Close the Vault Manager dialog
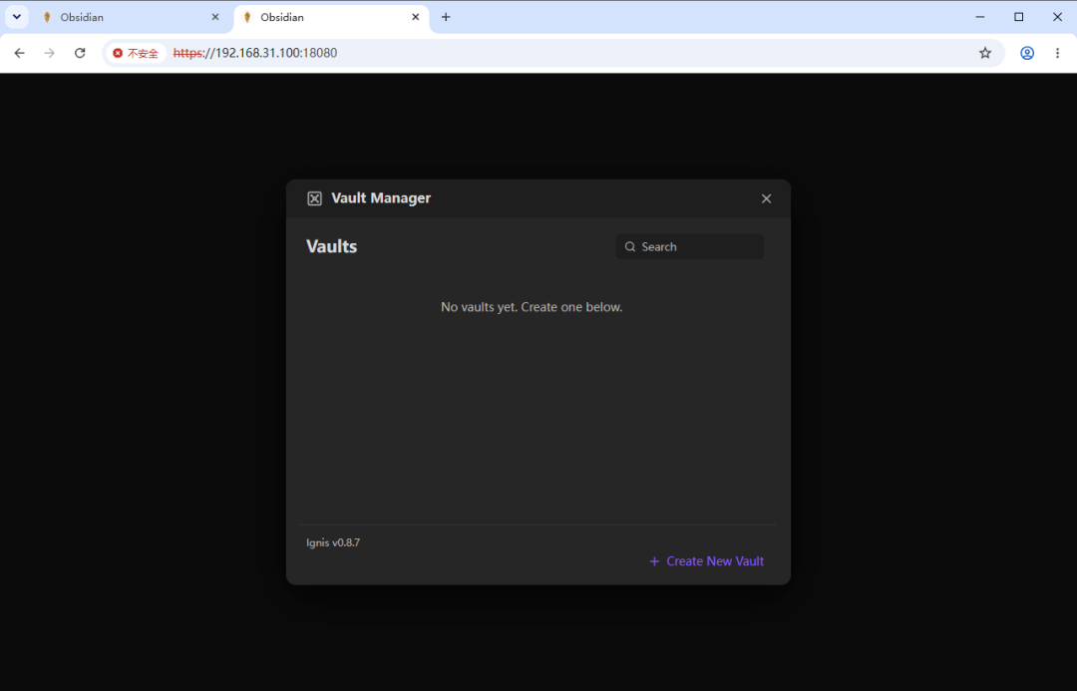1077x691 pixels. [766, 198]
